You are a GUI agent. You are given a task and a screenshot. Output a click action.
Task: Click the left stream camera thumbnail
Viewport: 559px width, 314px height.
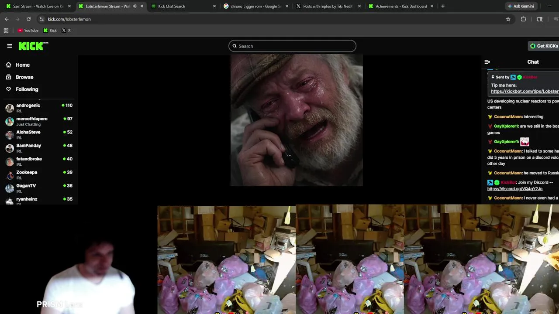tap(226, 260)
